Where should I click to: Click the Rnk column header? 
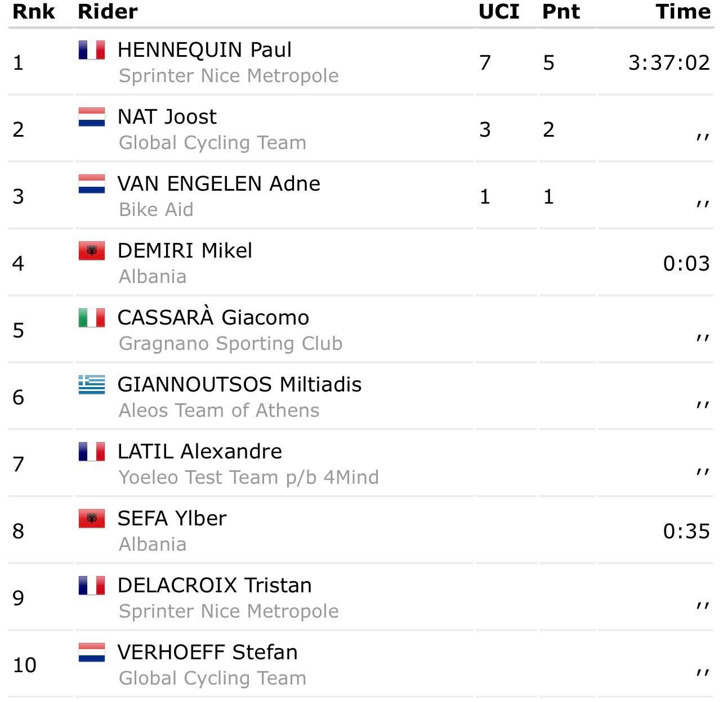[x=34, y=11]
